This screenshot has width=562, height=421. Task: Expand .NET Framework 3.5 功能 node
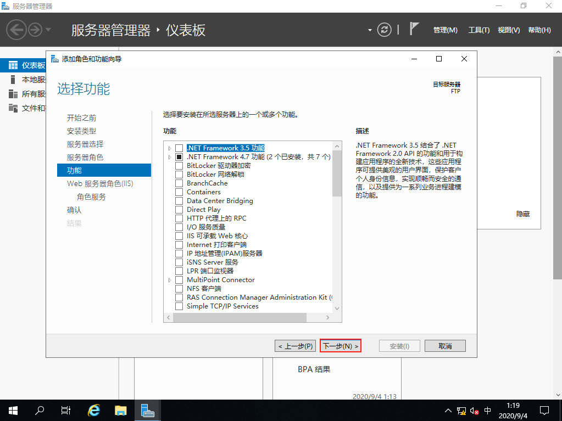[x=170, y=148]
